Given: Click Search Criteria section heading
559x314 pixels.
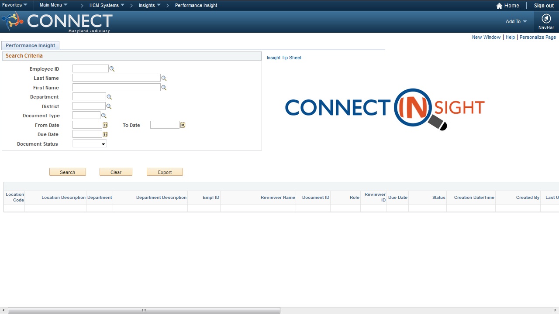Looking at the screenshot, I should [x=24, y=56].
